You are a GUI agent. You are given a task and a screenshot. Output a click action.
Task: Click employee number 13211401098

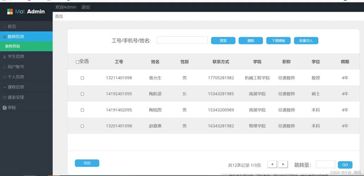[119, 78]
